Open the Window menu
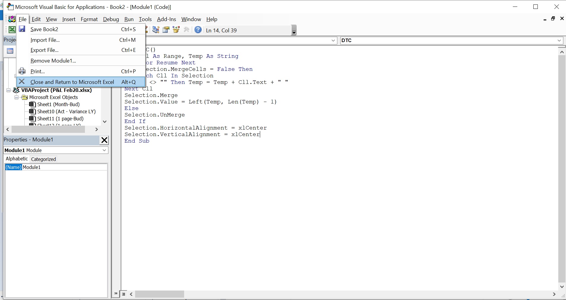566x300 pixels. pyautogui.click(x=191, y=19)
